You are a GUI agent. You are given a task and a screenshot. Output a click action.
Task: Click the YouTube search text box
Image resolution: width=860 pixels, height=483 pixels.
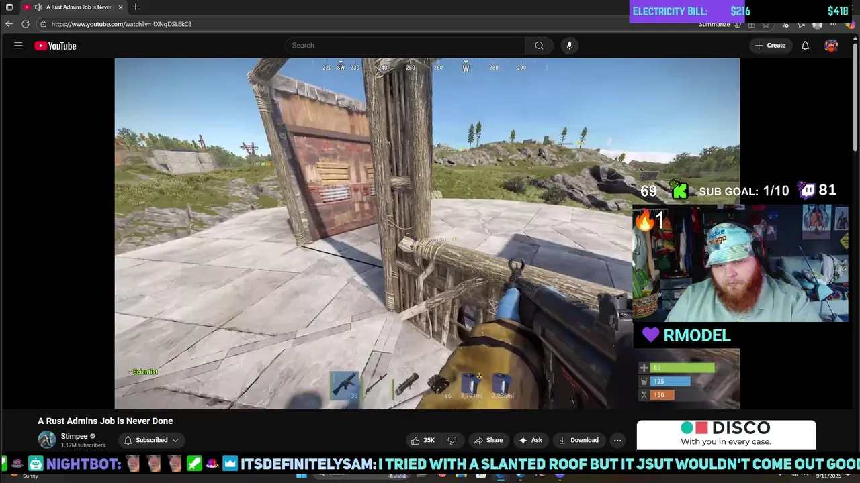click(x=405, y=46)
